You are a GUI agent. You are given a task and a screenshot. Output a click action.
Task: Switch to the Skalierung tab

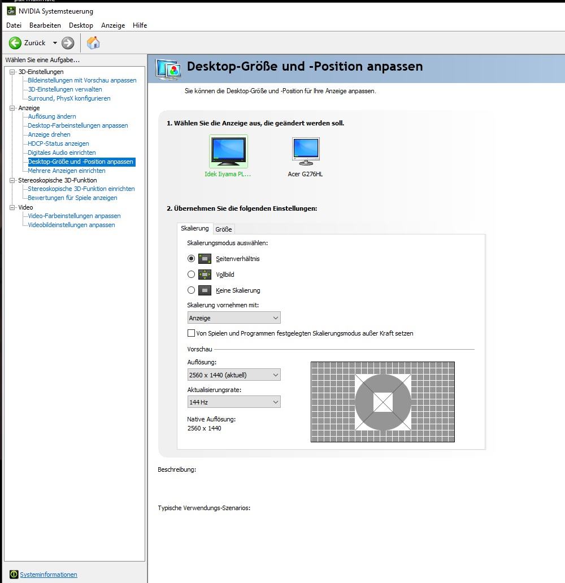[194, 228]
